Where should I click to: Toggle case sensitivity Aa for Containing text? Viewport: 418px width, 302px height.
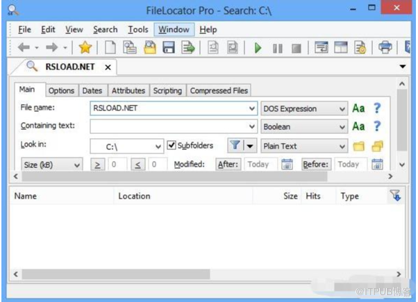point(358,126)
